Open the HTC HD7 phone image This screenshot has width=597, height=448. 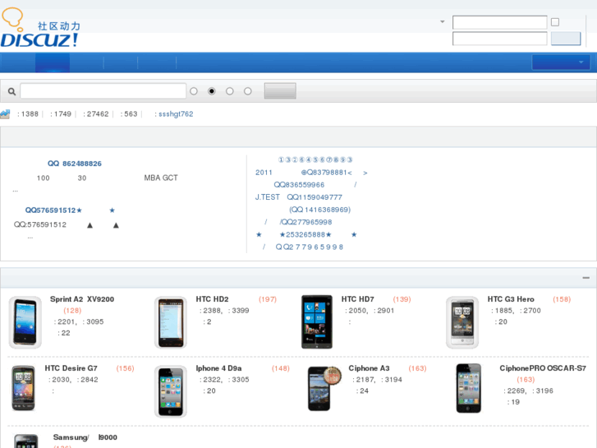(317, 321)
